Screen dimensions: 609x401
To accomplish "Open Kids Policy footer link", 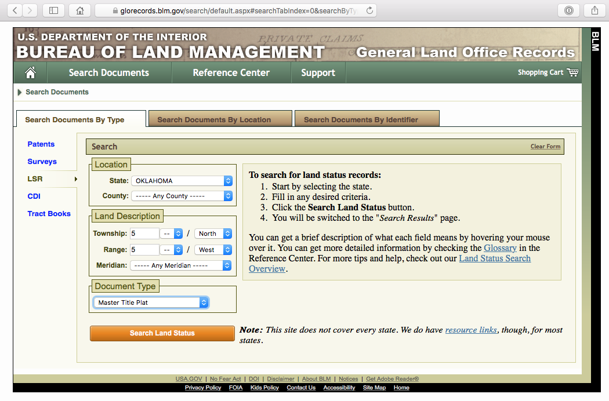I will tap(264, 388).
